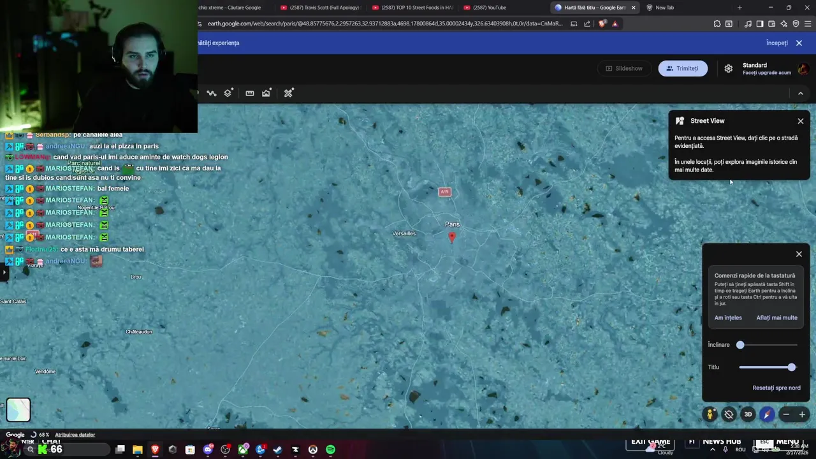Open Google Earth settings gear

tap(729, 68)
